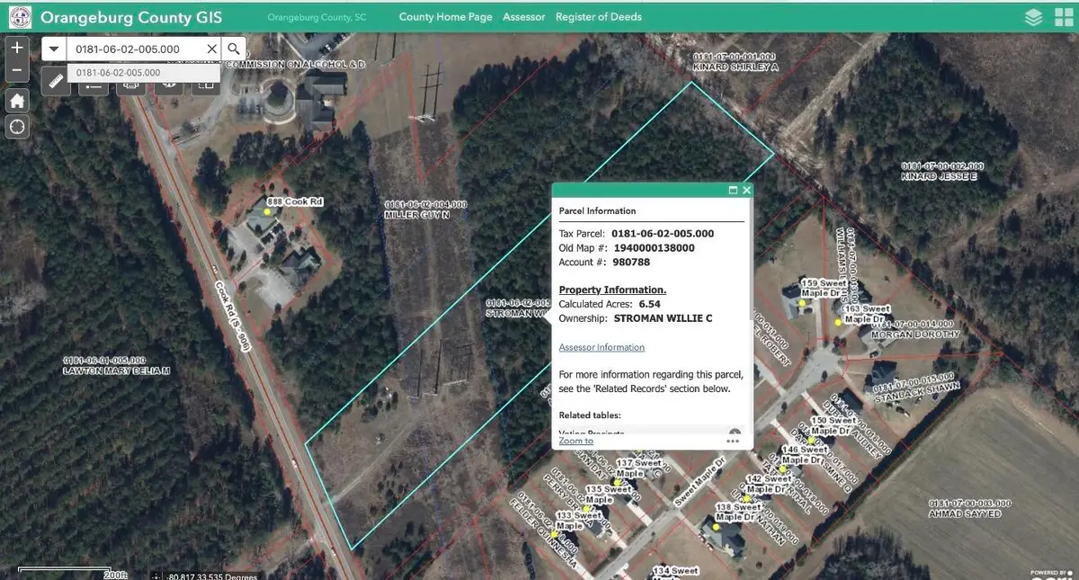The height and width of the screenshot is (580, 1079).
Task: Open the print map tool
Action: click(x=131, y=83)
